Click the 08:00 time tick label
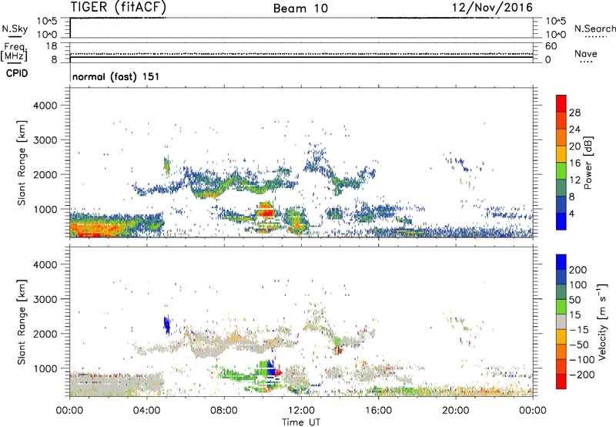Viewport: 616px width, 427px height. click(x=224, y=411)
